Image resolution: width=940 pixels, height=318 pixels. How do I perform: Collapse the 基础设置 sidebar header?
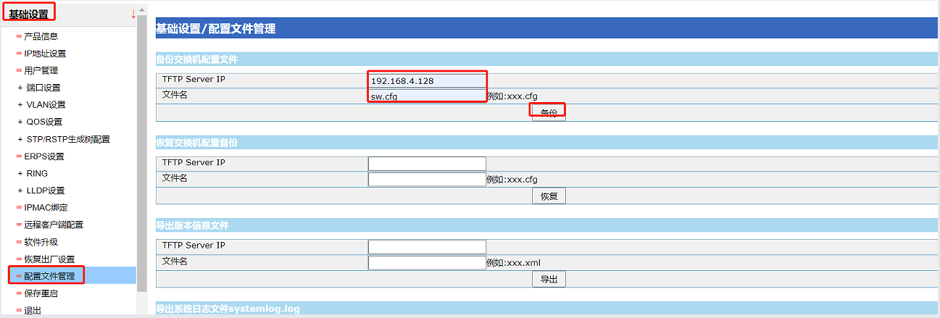point(29,14)
